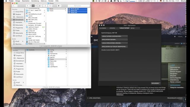The height and width of the screenshot is (107, 190).
Task: Switch front Finder window to icon view
Action: pyautogui.click(x=27, y=6)
